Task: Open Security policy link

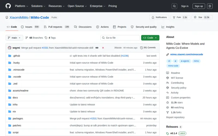Action: 178,88
